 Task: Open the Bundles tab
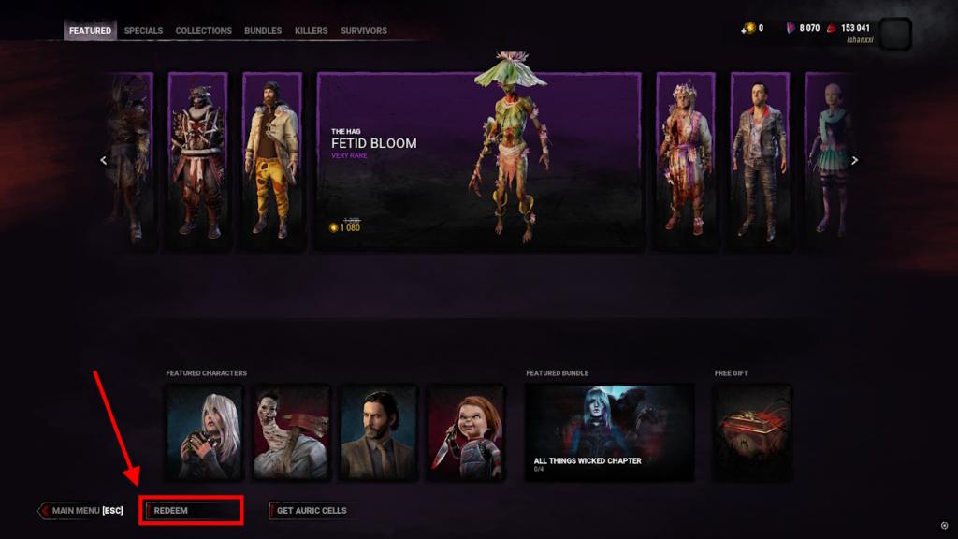263,30
